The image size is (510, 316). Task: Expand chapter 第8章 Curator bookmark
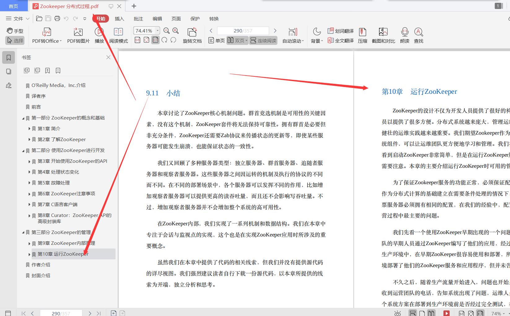tap(29, 215)
